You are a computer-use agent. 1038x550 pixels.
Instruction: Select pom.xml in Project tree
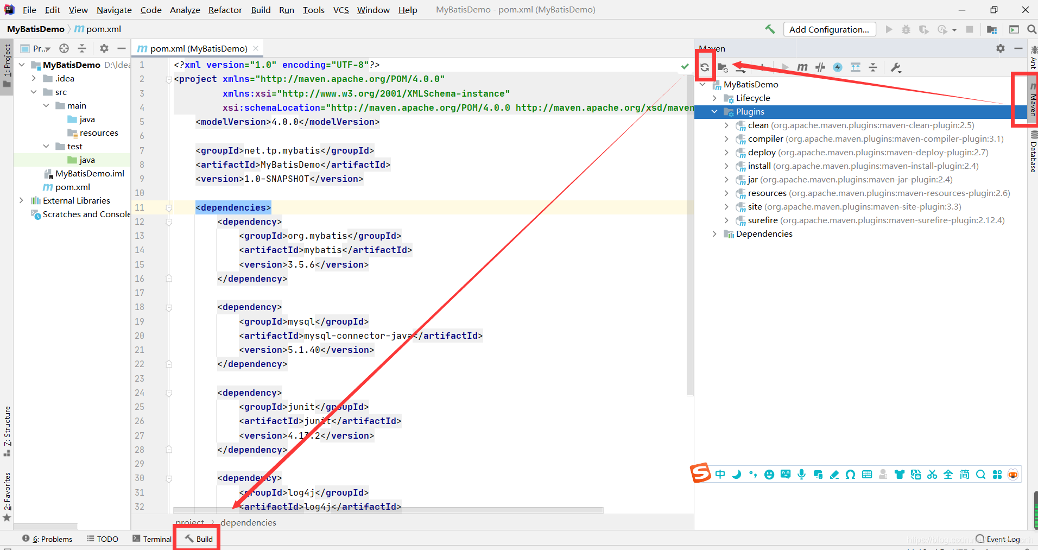coord(67,187)
